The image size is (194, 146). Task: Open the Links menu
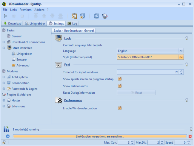13,10
